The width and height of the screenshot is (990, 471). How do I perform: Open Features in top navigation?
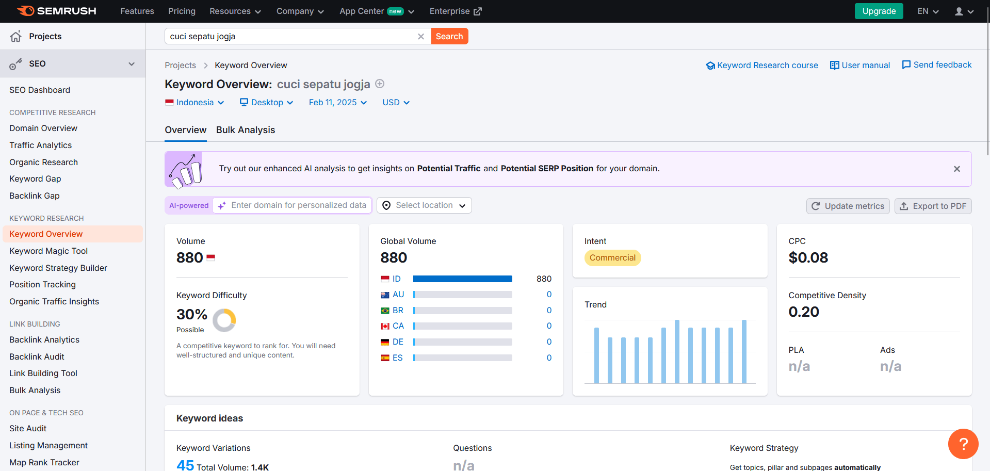tap(137, 11)
